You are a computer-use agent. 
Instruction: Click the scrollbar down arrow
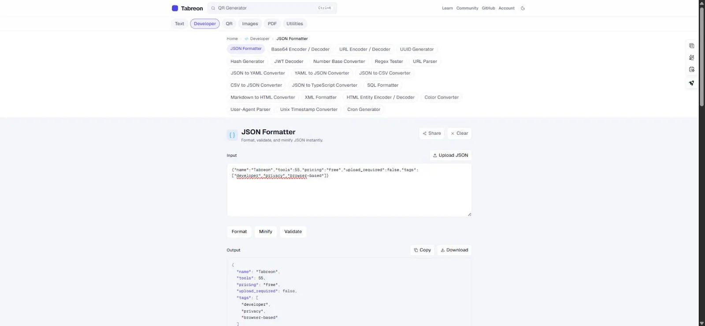(x=702, y=323)
